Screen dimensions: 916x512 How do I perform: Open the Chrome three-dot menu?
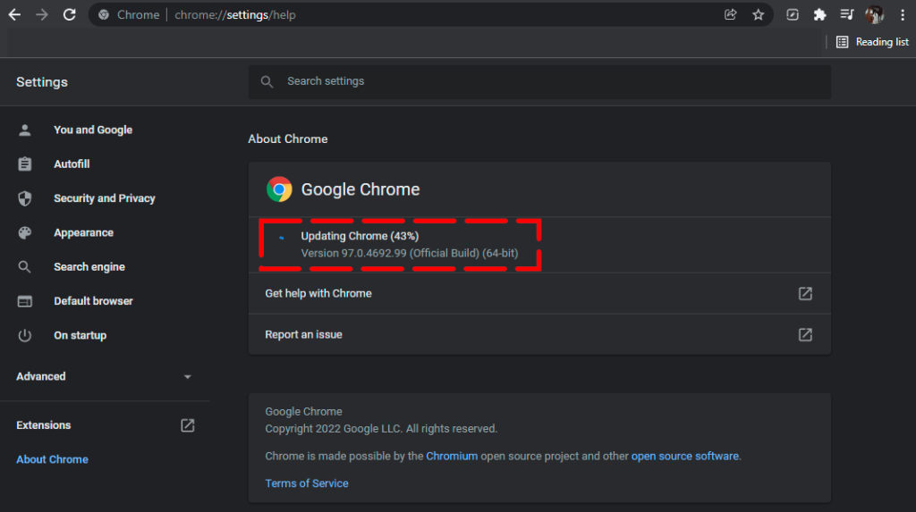903,14
